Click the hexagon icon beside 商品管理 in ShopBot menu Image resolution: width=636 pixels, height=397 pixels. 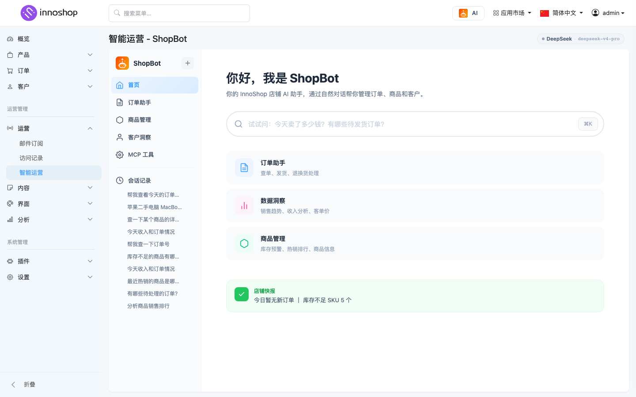coord(120,120)
